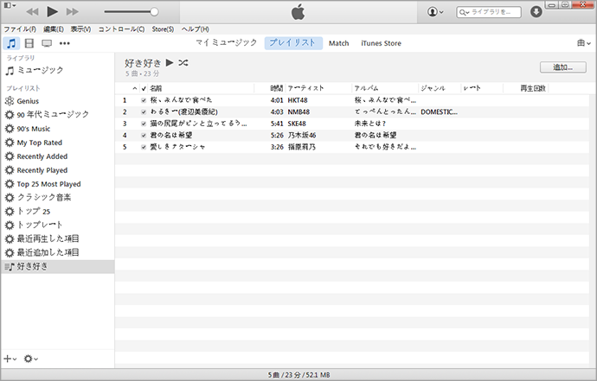Open the account user menu
Image resolution: width=597 pixels, height=381 pixels.
tap(435, 12)
